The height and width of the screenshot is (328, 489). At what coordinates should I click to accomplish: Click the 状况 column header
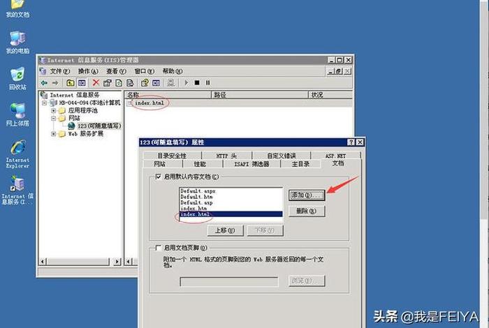[330, 95]
